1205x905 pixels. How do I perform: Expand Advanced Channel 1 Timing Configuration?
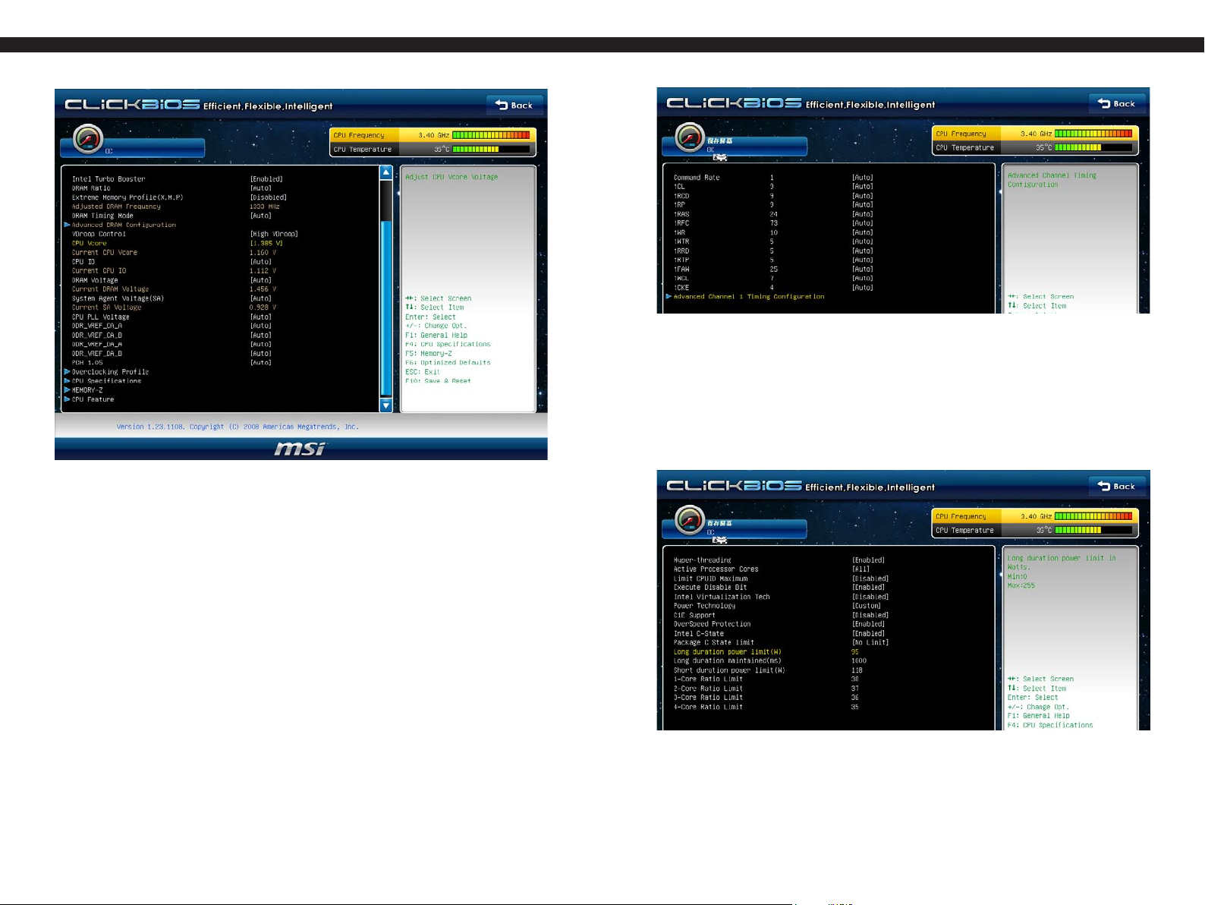click(749, 297)
